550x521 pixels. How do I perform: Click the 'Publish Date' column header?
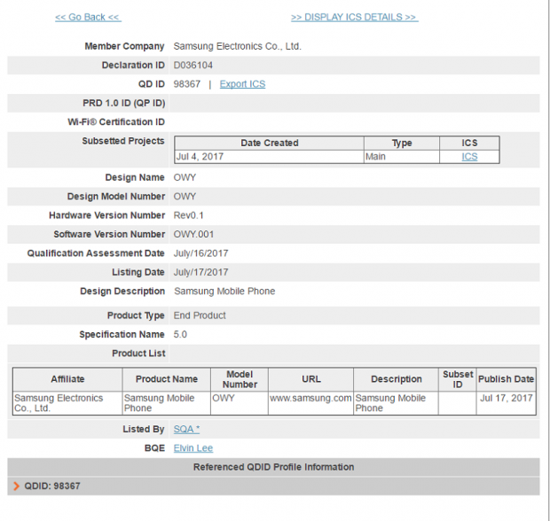coord(506,379)
